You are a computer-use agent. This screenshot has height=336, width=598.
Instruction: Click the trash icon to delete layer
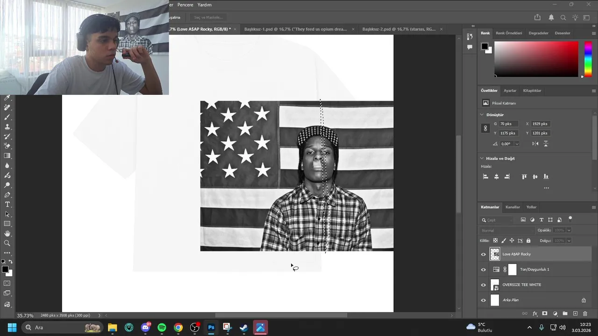pyautogui.click(x=585, y=314)
